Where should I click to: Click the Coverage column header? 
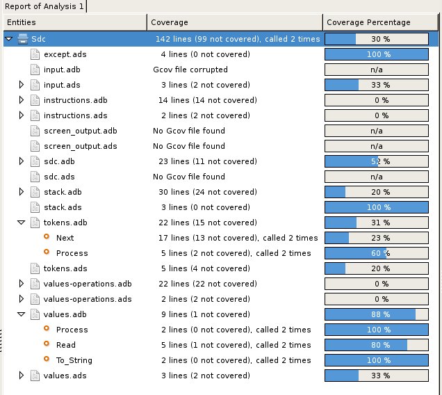(x=235, y=22)
